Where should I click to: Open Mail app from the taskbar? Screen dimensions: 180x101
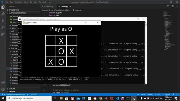78,98
